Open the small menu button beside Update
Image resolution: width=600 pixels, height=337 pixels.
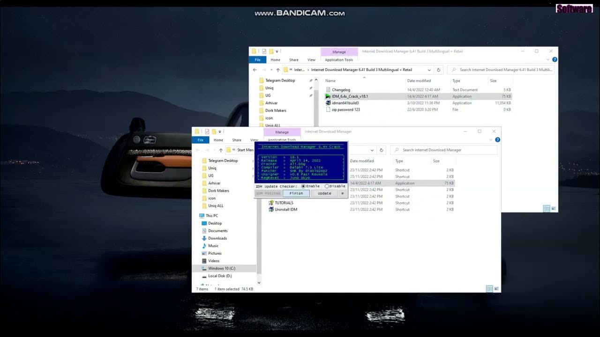342,193
